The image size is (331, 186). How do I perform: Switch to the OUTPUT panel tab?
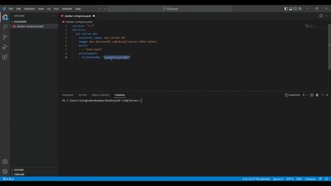(82, 95)
